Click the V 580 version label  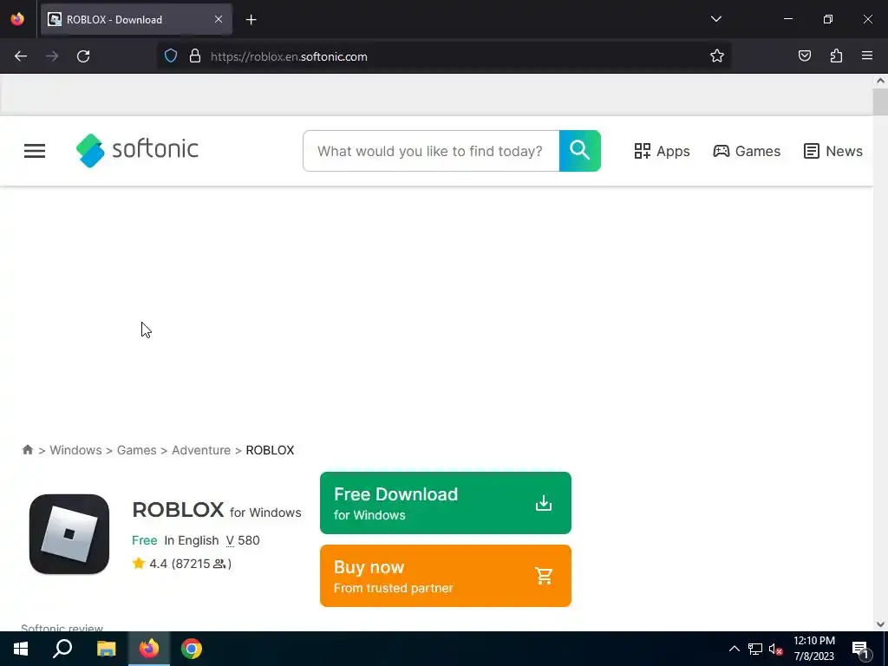click(243, 540)
